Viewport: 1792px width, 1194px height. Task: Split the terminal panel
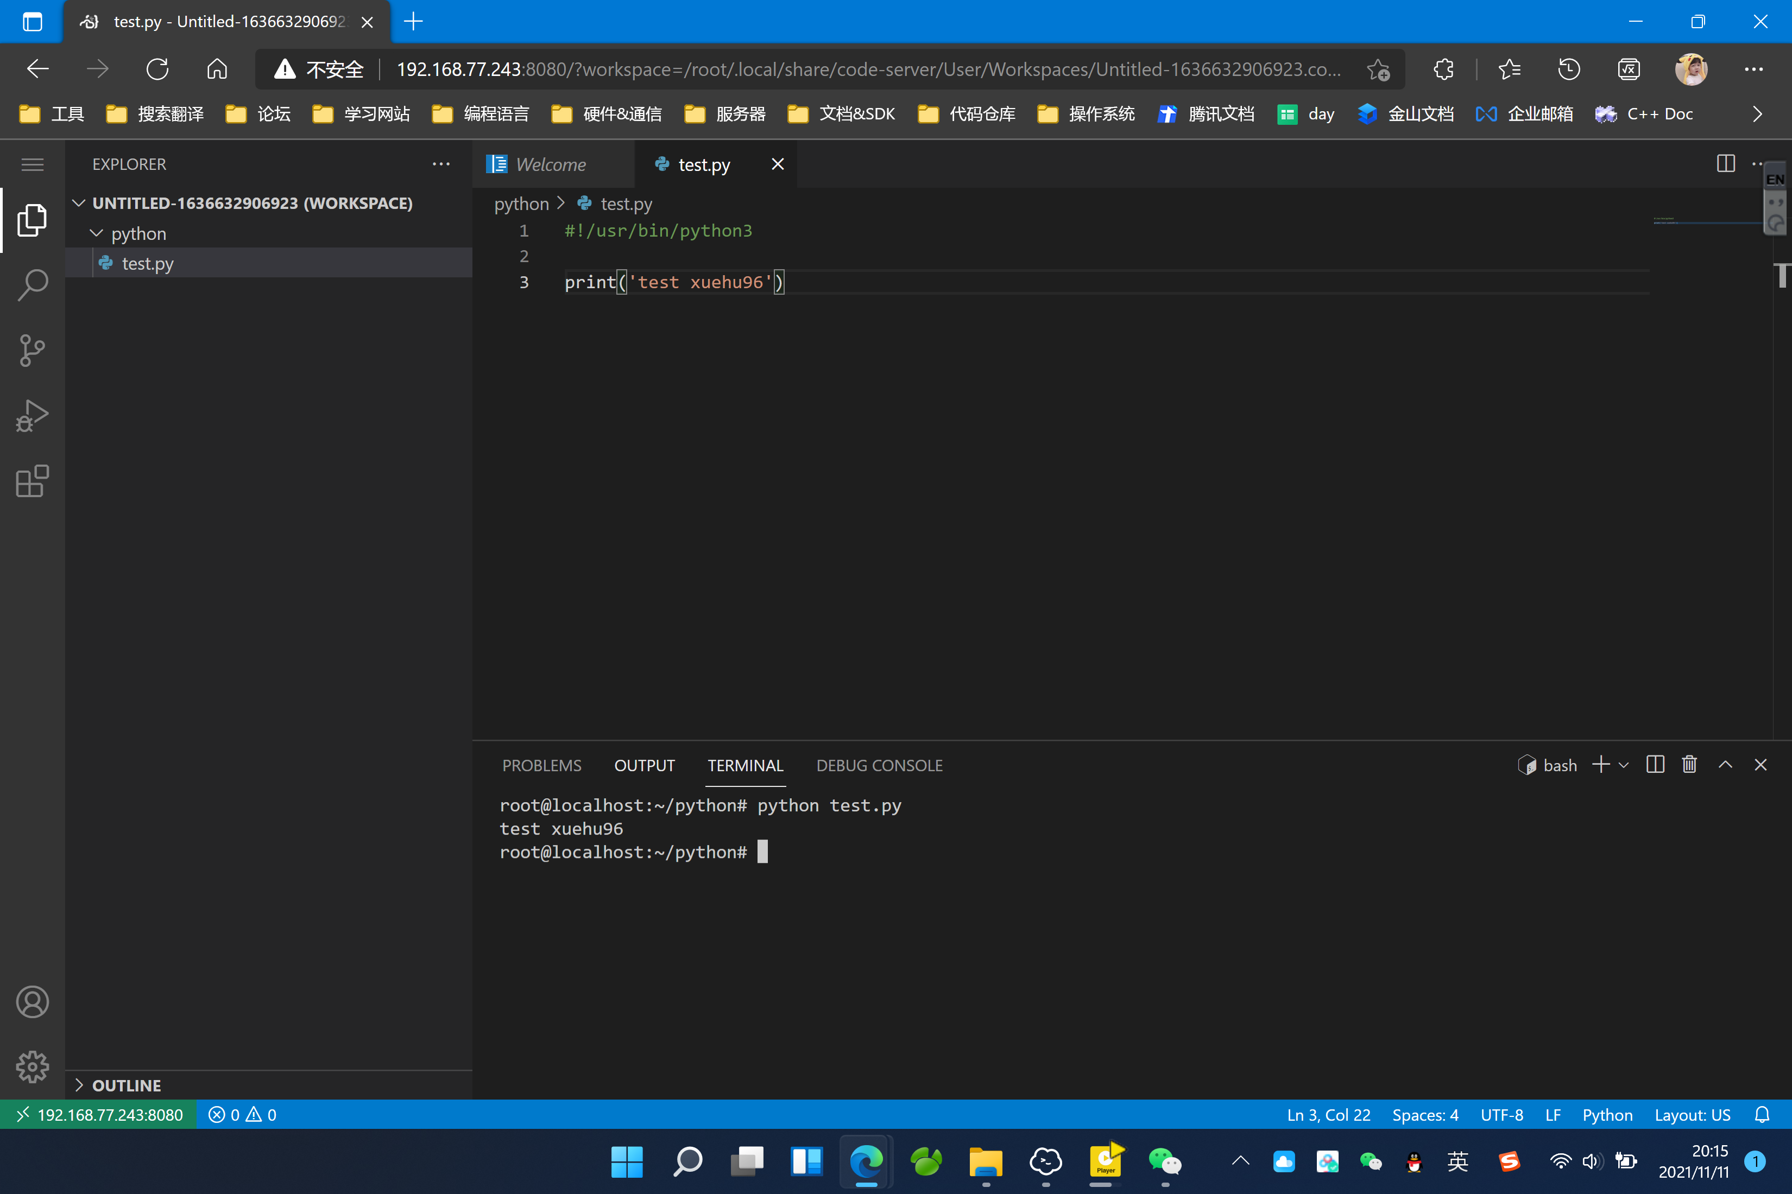1655,765
